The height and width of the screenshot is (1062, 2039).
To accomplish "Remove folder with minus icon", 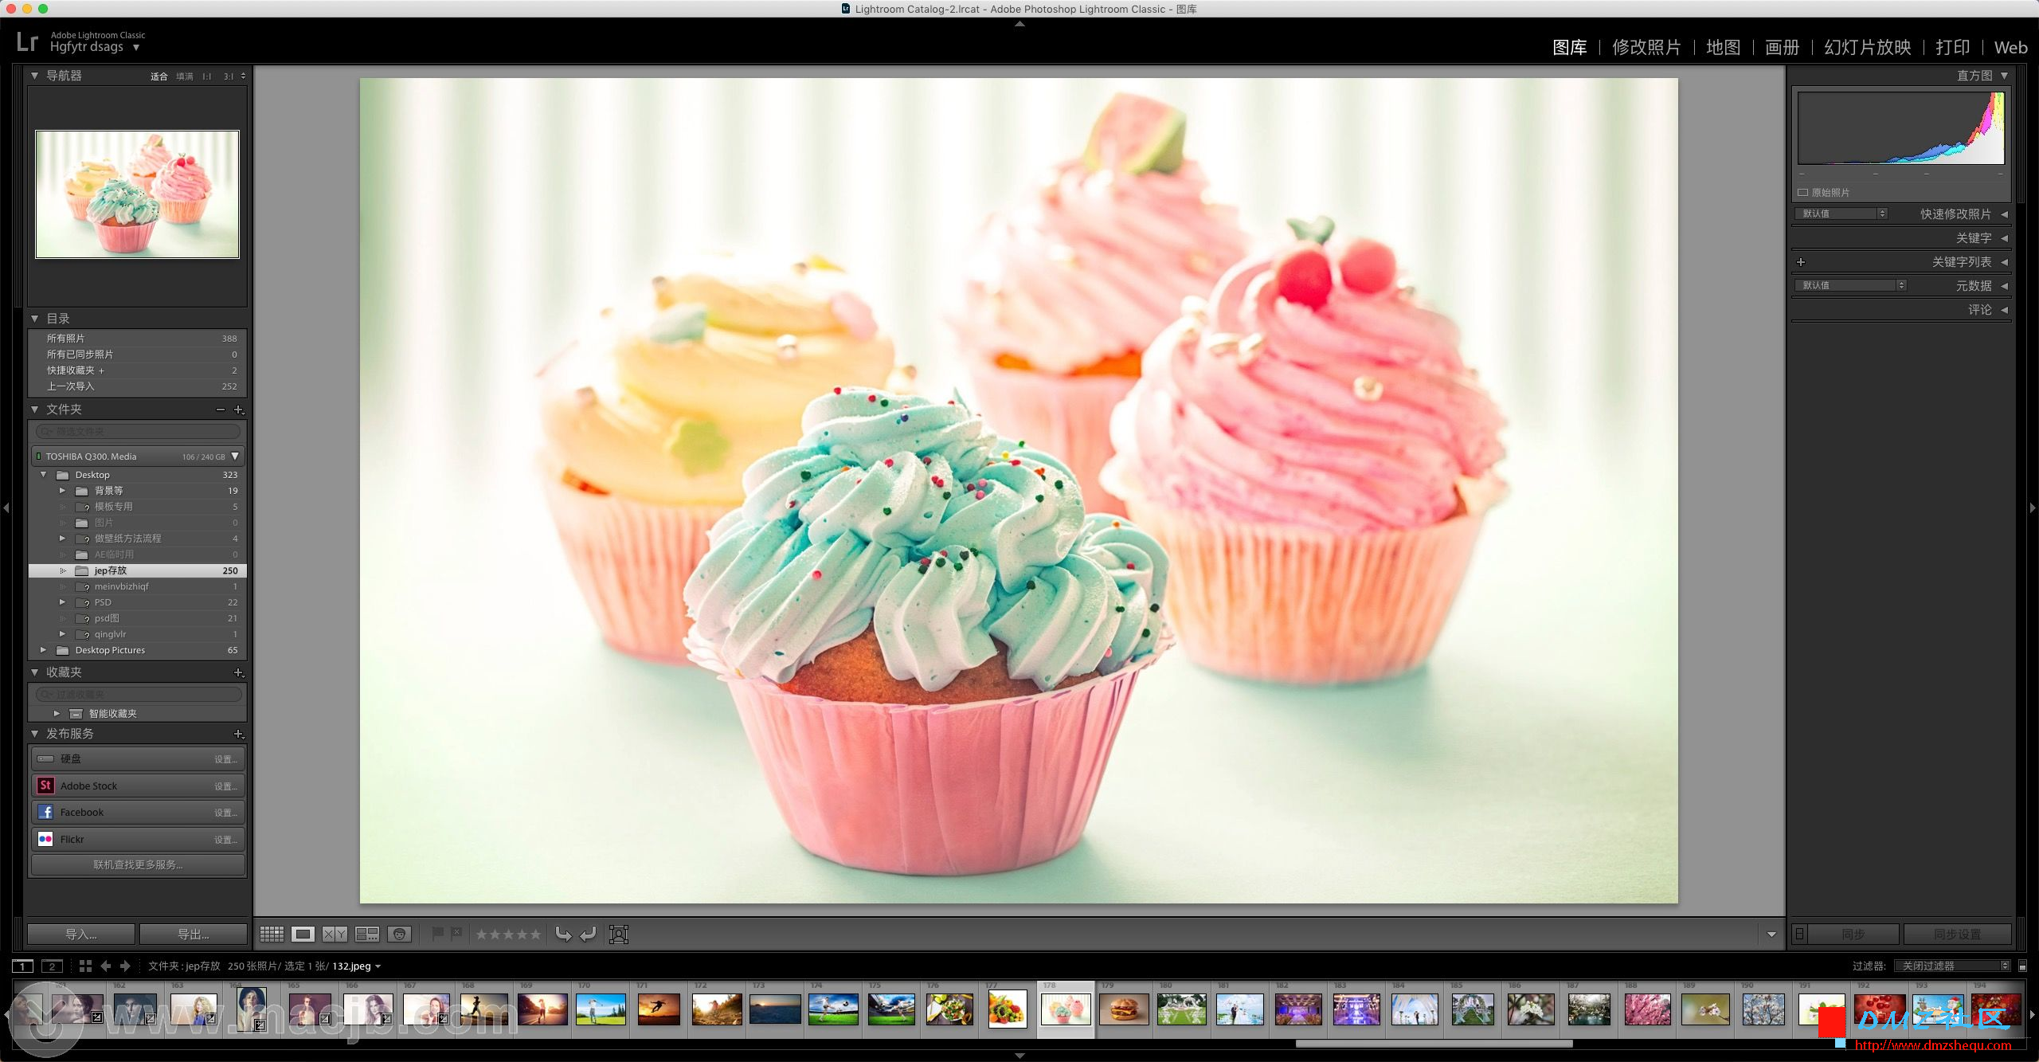I will (x=221, y=410).
